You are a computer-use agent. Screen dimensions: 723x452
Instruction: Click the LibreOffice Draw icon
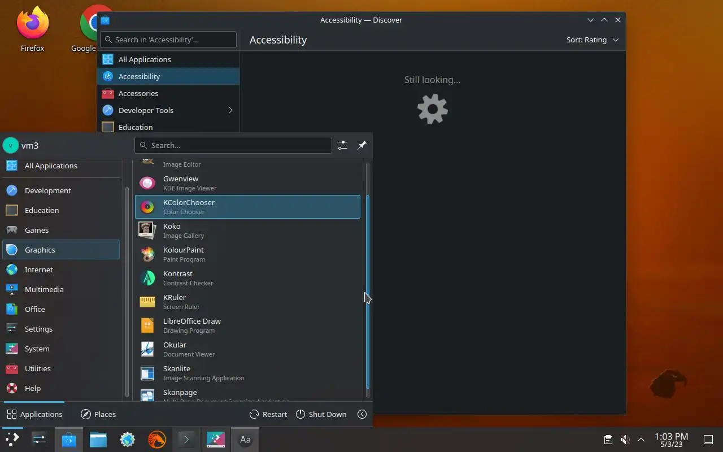(147, 325)
